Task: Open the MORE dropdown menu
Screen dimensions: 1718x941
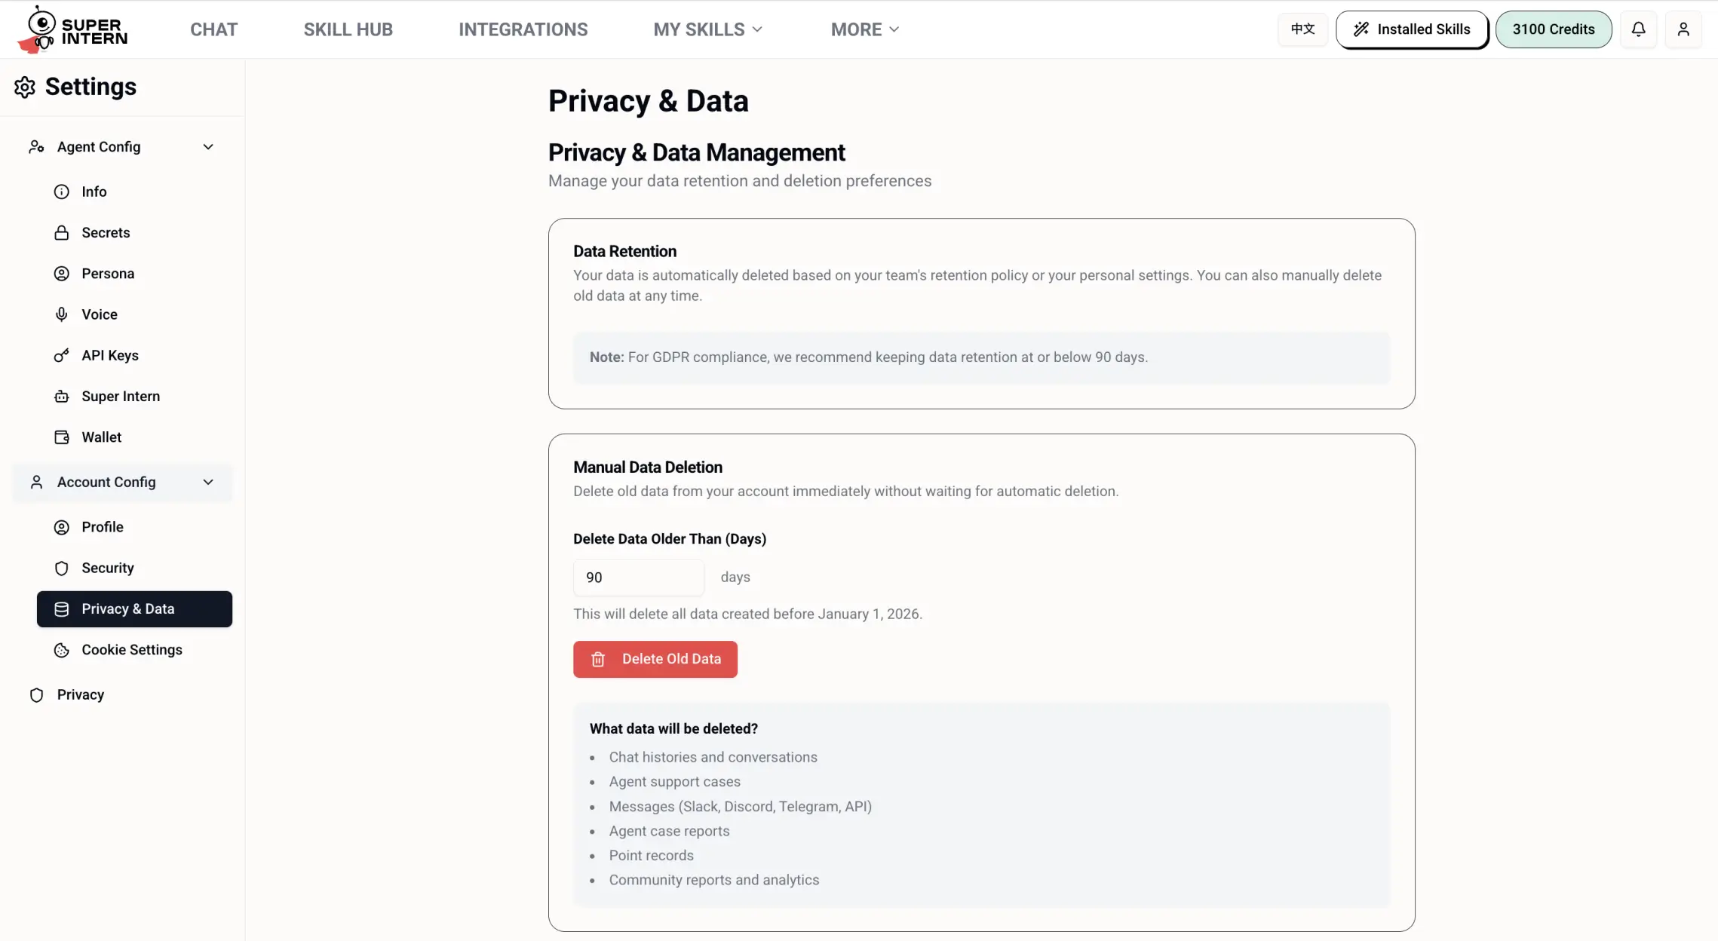Action: (864, 29)
